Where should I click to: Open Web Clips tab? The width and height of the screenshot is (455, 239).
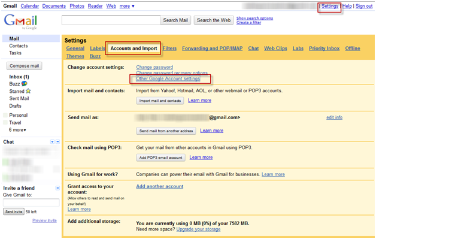pyautogui.click(x=275, y=49)
